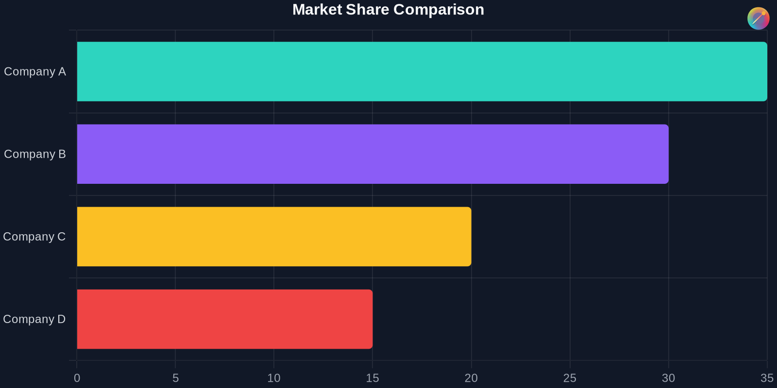This screenshot has width=777, height=388.
Task: Click the yellow Company C bar
Action: [x=274, y=237]
